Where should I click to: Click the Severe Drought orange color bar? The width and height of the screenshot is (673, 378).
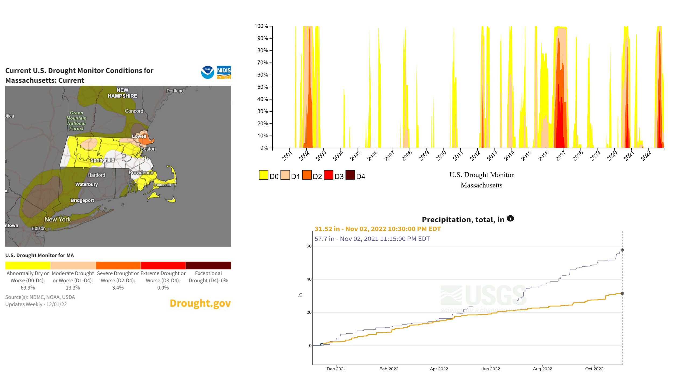(118, 265)
